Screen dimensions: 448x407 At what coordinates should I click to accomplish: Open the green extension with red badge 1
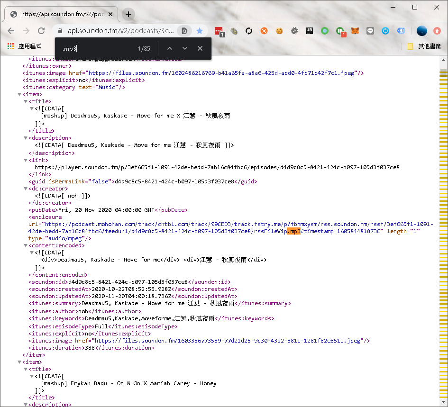click(x=340, y=31)
